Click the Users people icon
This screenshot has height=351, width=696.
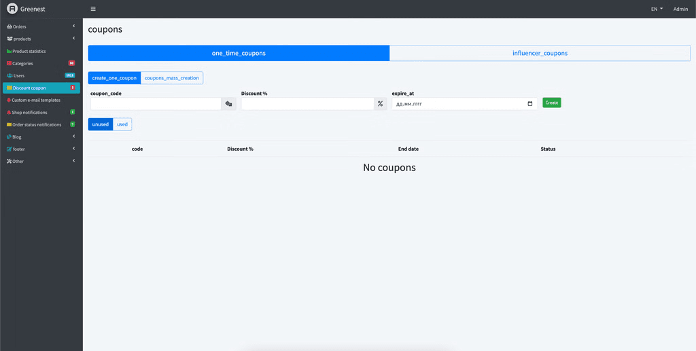pyautogui.click(x=10, y=76)
